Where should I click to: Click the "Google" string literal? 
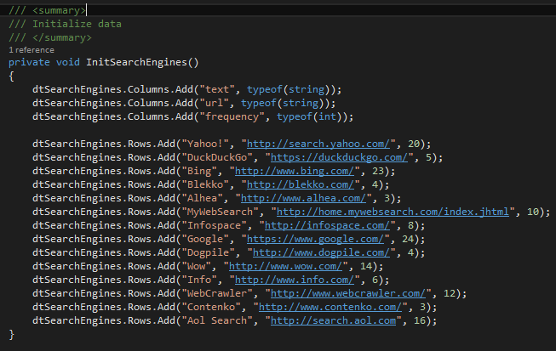[x=205, y=239]
